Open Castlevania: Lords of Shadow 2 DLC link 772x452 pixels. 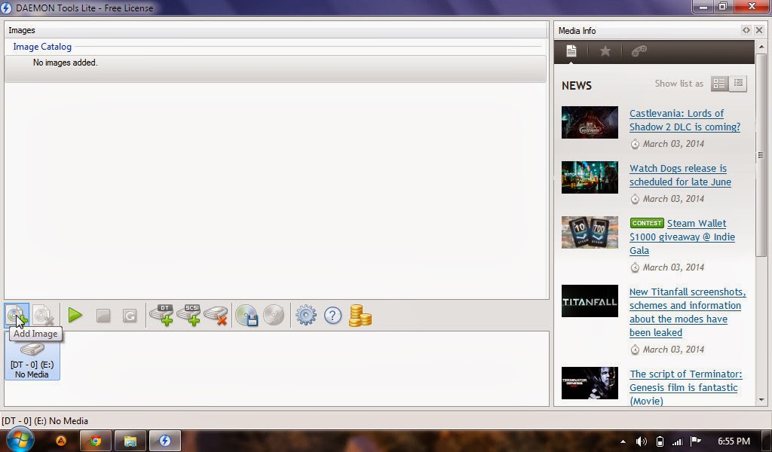pos(685,120)
